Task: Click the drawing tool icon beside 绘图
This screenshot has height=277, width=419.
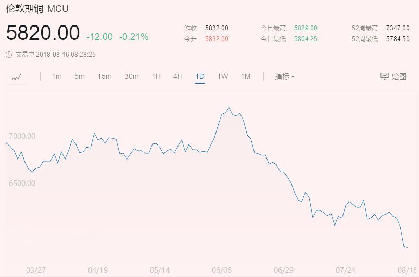Action: (385, 76)
